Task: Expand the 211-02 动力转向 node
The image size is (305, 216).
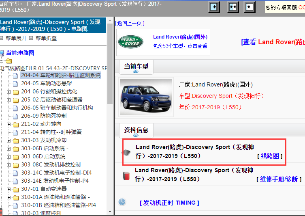Action: [x=9, y=124]
